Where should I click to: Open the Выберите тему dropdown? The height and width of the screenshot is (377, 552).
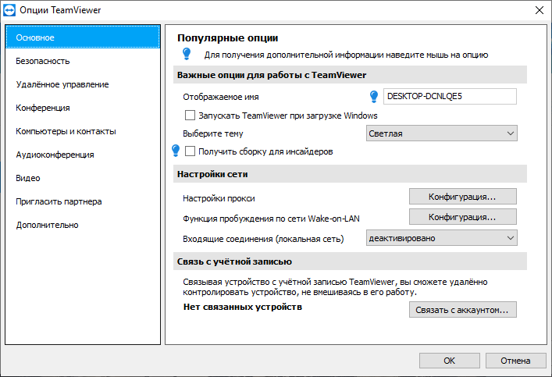(x=442, y=133)
